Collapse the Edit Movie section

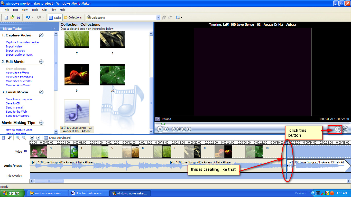pyautogui.click(x=41, y=62)
